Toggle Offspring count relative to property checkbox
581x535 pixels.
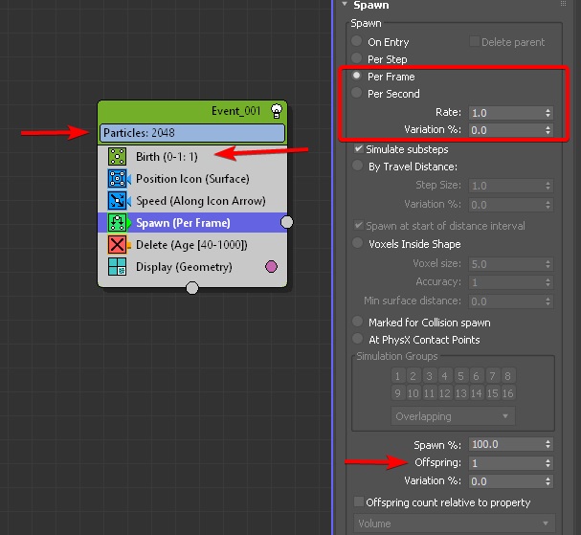pyautogui.click(x=358, y=502)
